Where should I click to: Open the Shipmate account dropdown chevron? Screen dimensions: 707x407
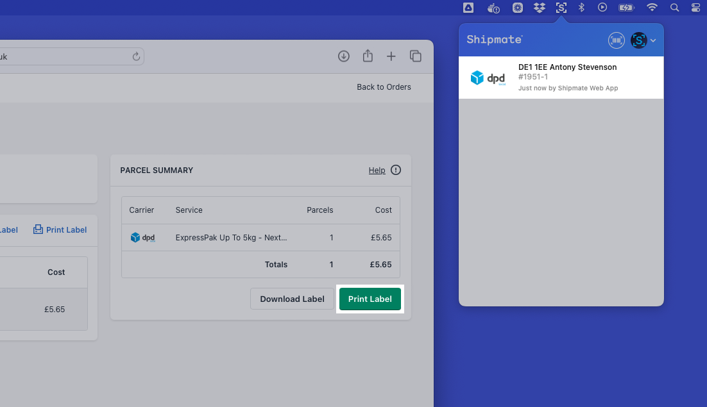653,40
